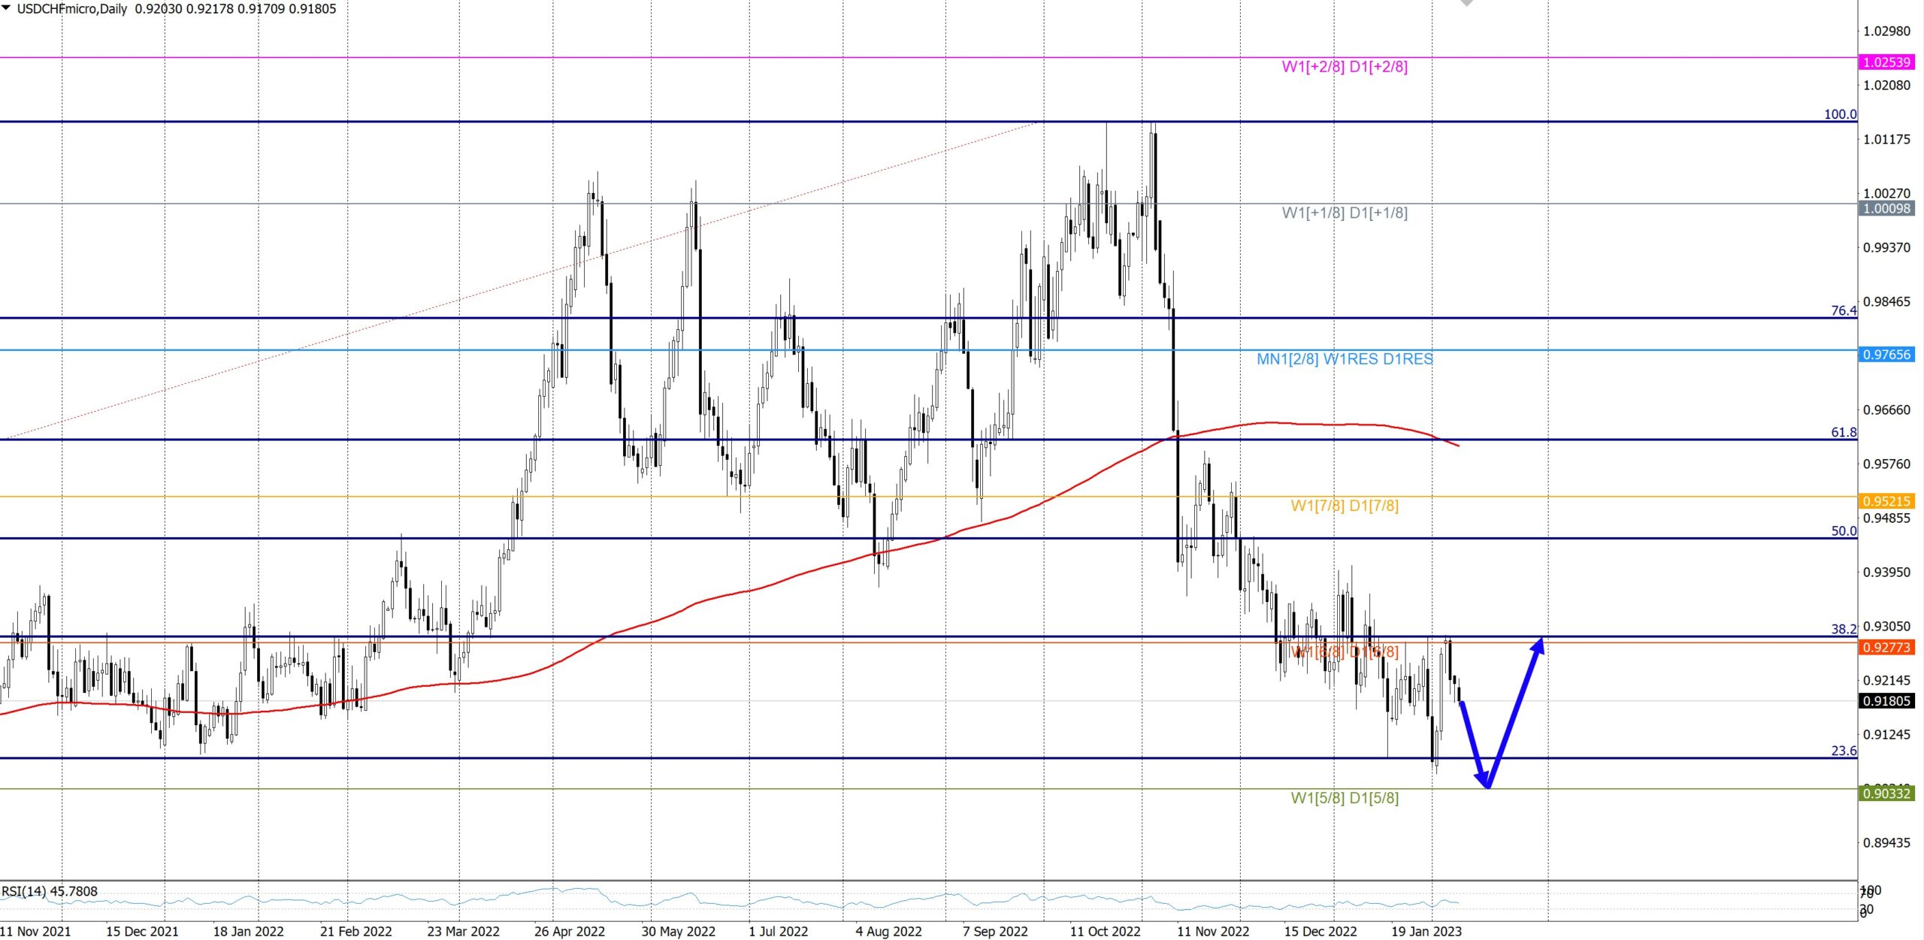Click the black 0.91805 current price tag
This screenshot has height=940, width=1924.
tap(1886, 701)
